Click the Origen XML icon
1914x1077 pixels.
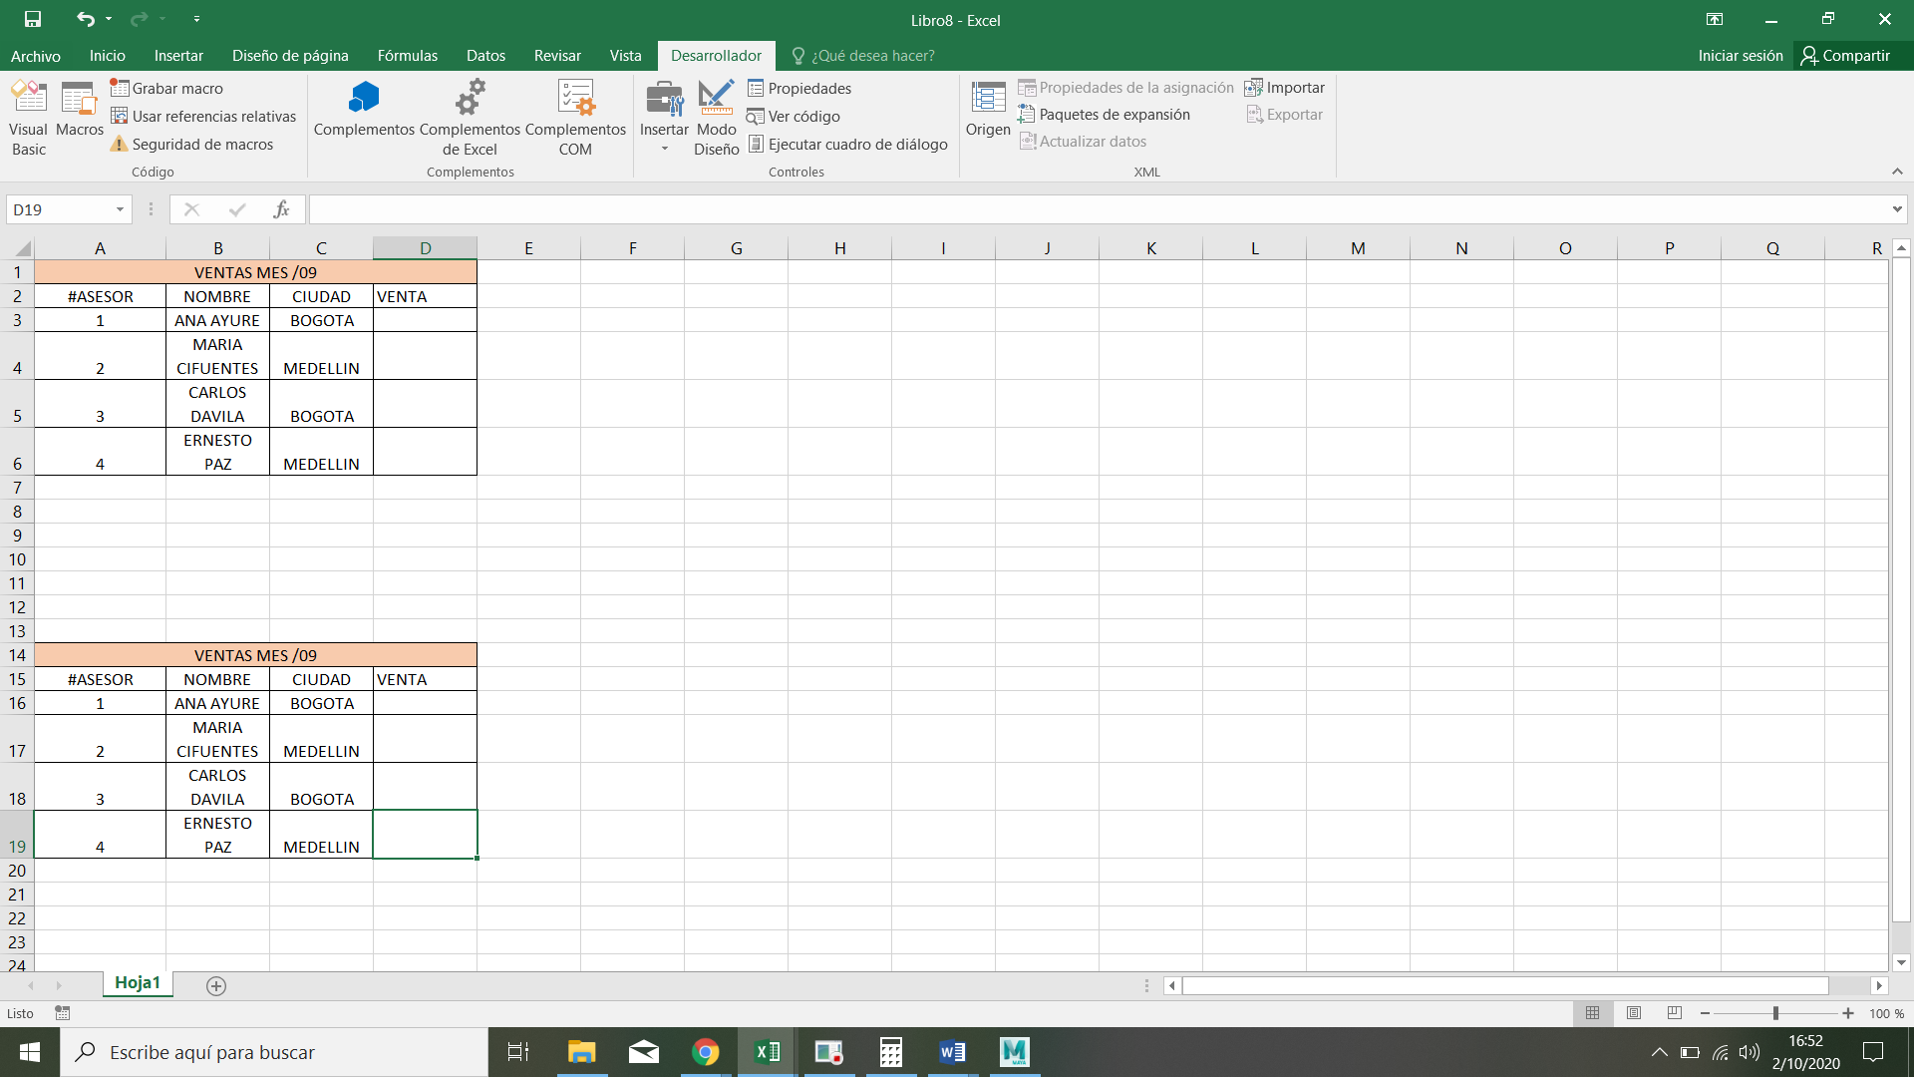(x=987, y=110)
